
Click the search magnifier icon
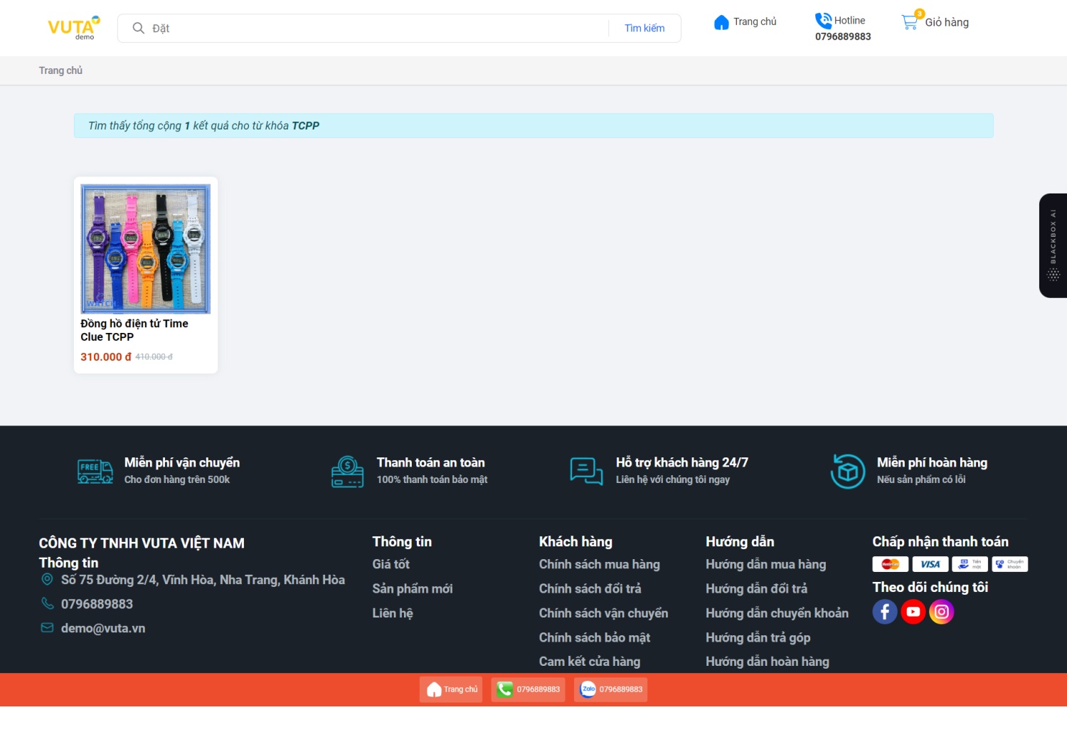(139, 28)
